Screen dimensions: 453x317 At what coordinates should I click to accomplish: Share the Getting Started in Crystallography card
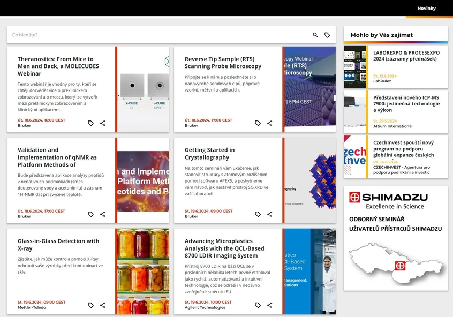click(269, 214)
